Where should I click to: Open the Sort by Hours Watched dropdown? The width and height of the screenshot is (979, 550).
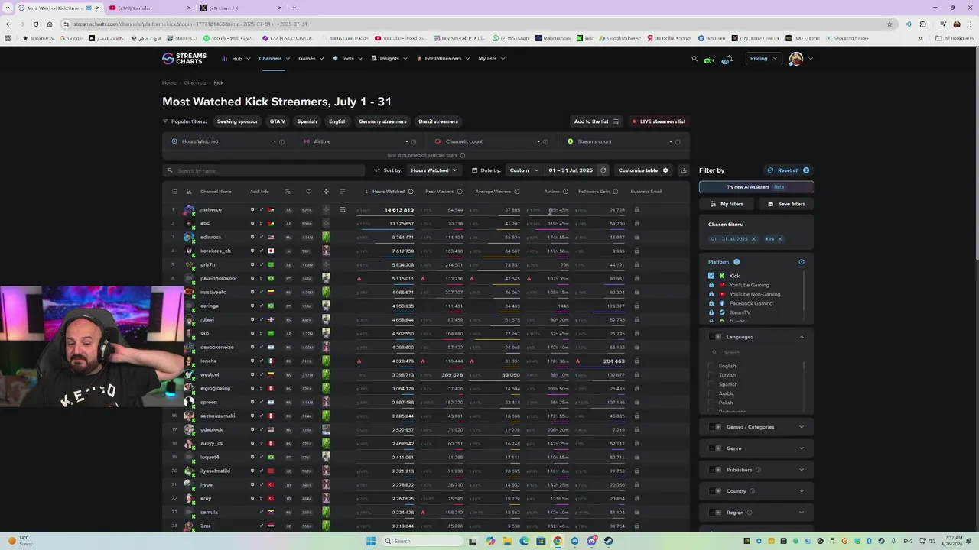(x=434, y=170)
